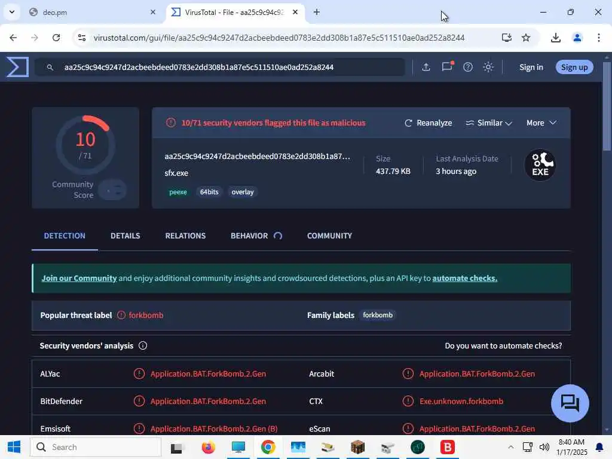The height and width of the screenshot is (459, 612).
Task: Open the Join our Community link
Action: coord(79,278)
